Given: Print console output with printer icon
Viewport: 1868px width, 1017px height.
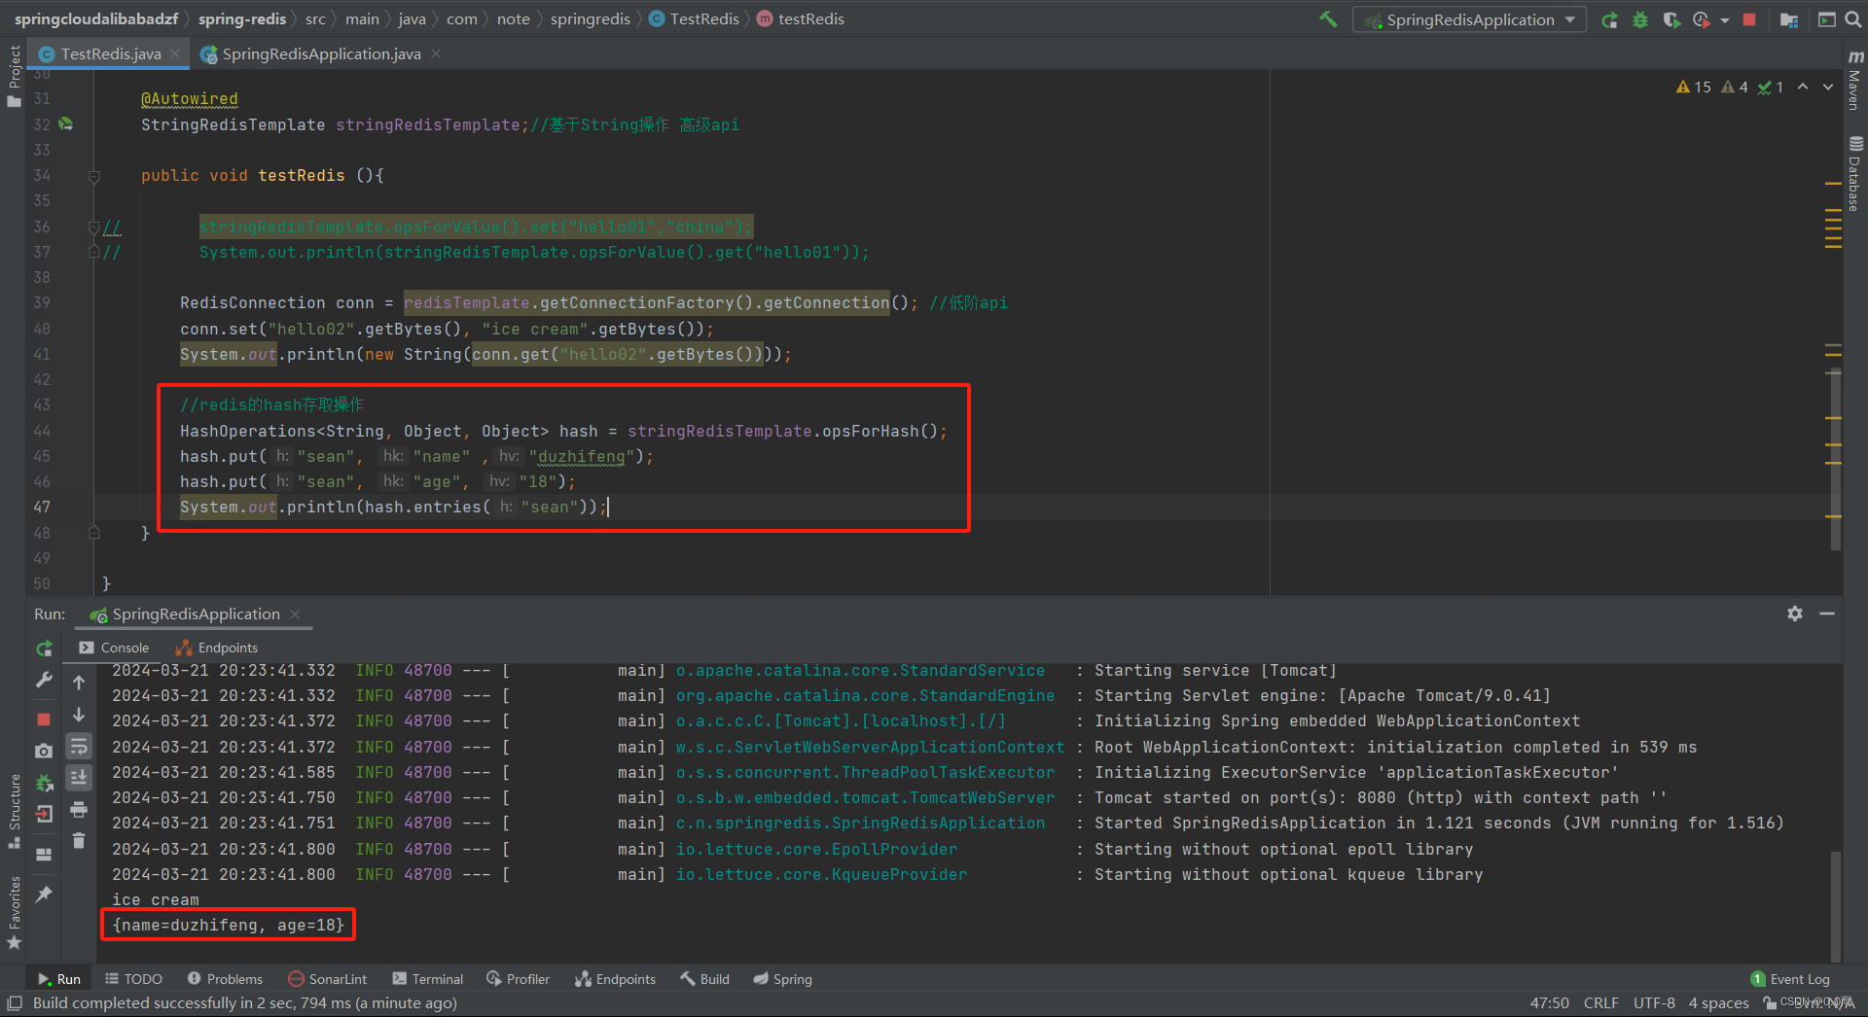Looking at the screenshot, I should [x=79, y=809].
